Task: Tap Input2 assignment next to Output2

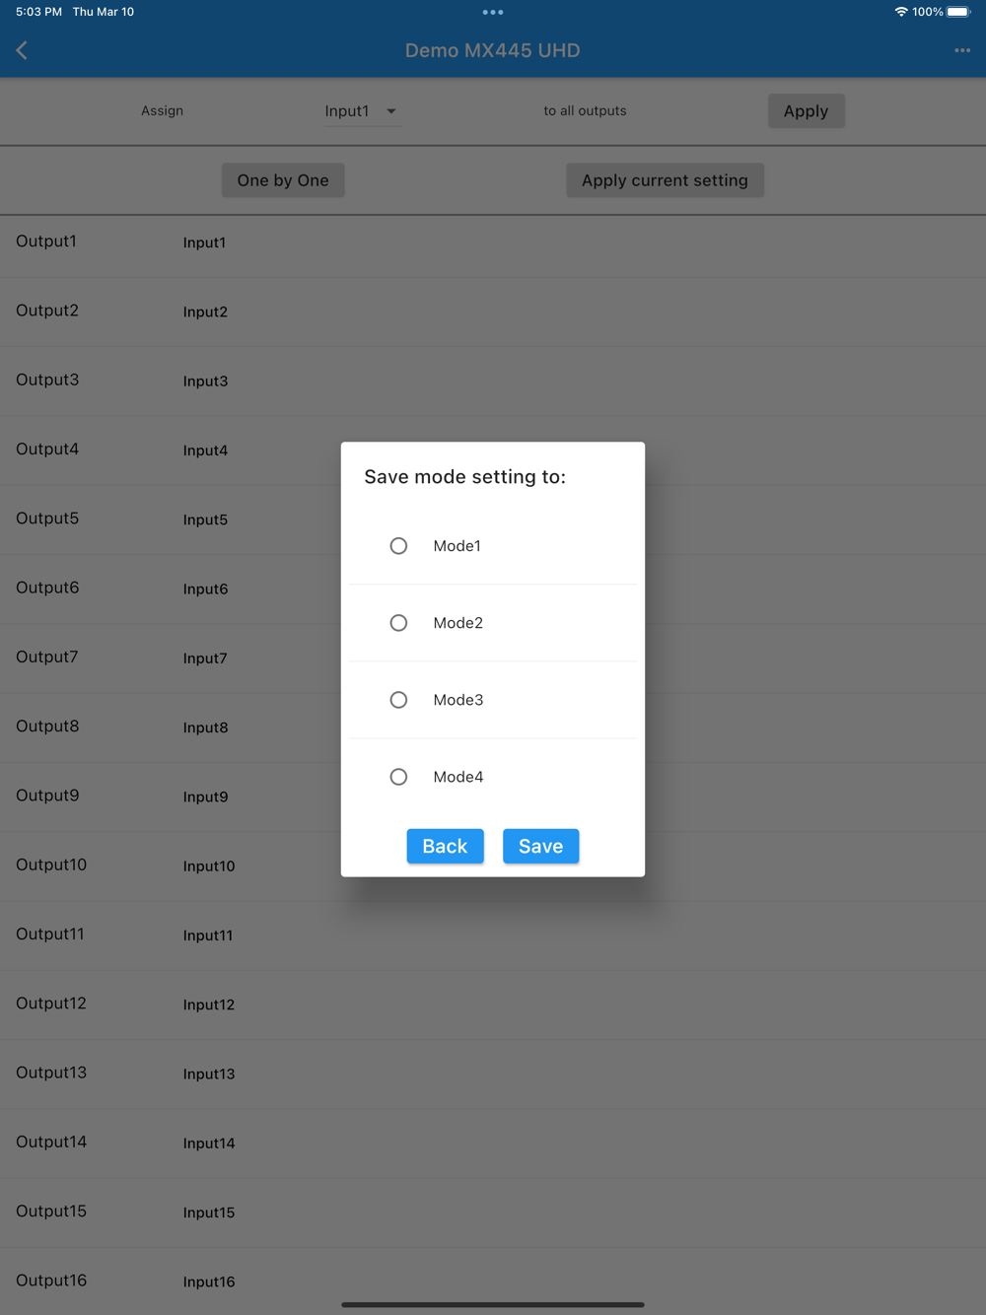Action: click(205, 311)
